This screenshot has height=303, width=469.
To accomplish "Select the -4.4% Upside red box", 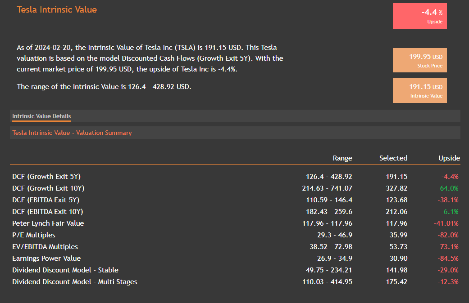I will pyautogui.click(x=419, y=16).
